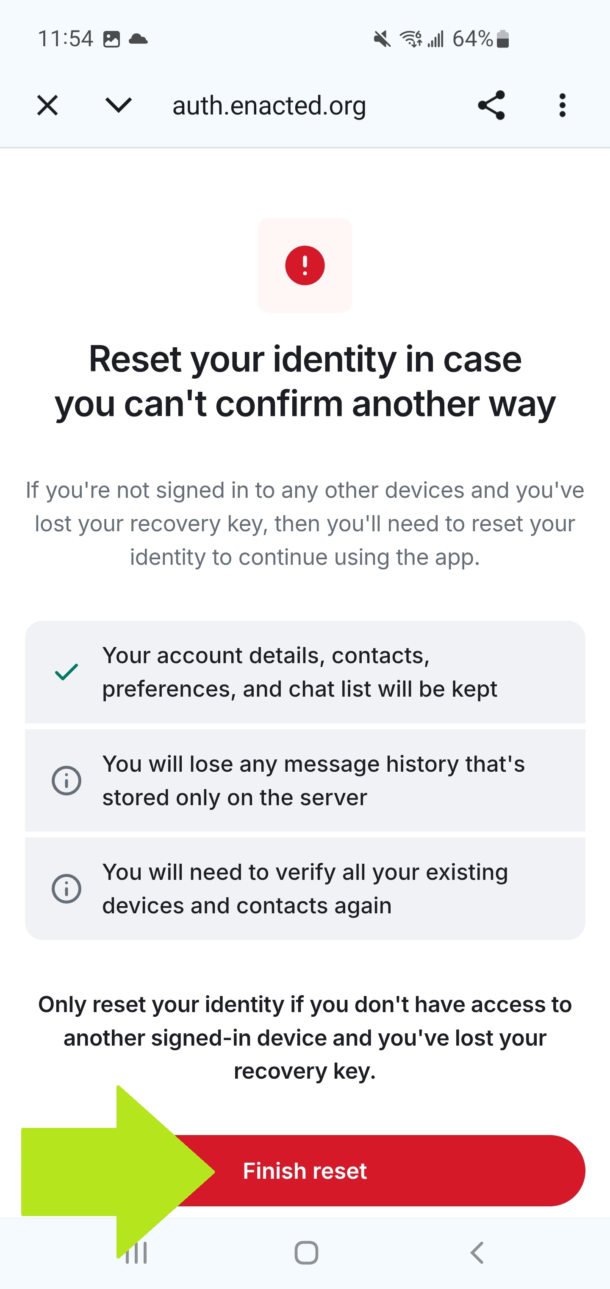Tap the three-dot overflow menu icon
This screenshot has height=1289, width=610.
click(562, 105)
